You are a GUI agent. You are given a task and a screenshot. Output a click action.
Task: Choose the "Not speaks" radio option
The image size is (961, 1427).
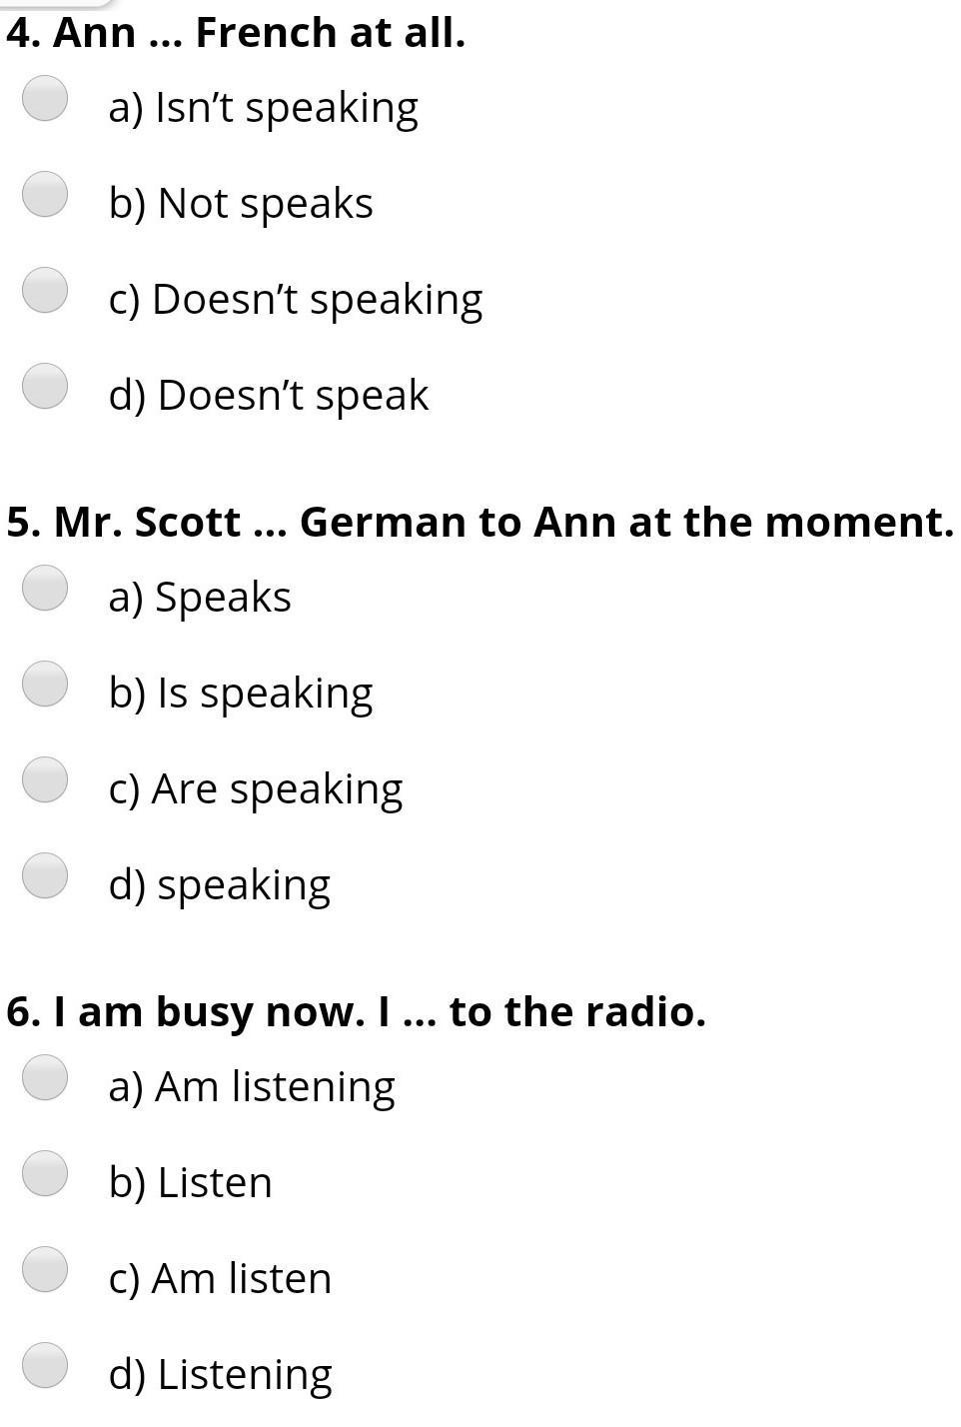45,194
